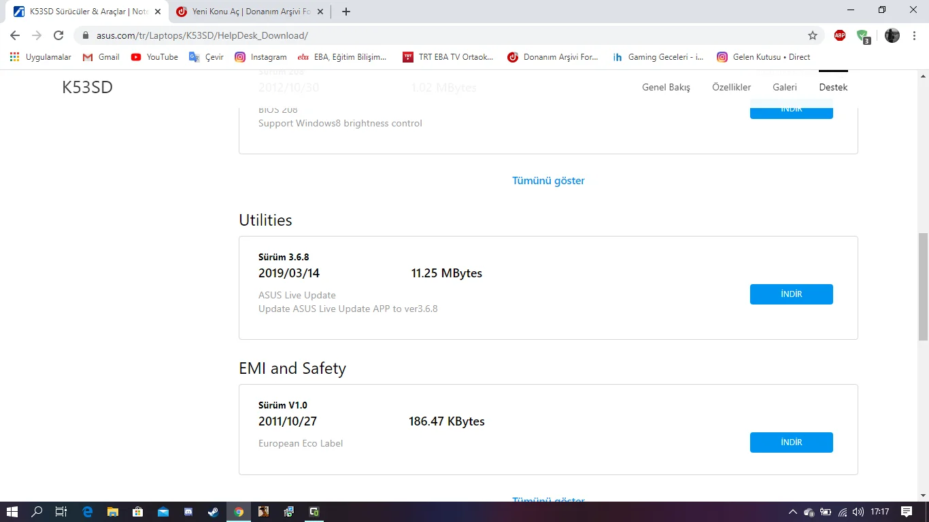Open the TRT EBA TV bookmark
This screenshot has height=522, width=929.
[x=448, y=57]
